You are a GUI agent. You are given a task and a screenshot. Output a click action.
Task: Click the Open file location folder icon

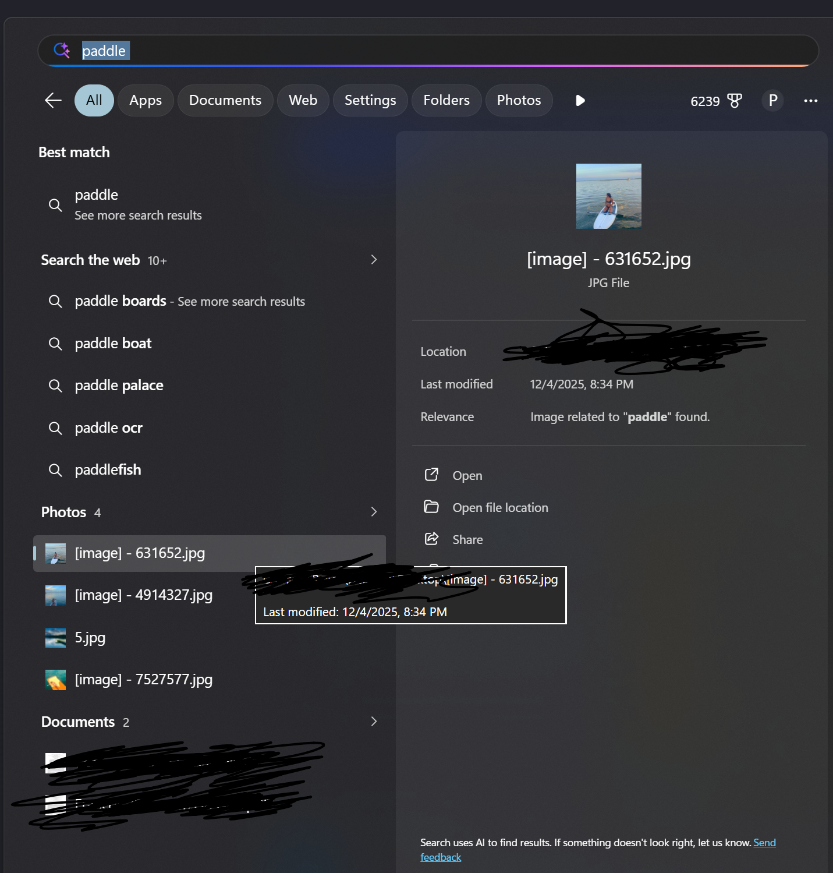point(431,507)
